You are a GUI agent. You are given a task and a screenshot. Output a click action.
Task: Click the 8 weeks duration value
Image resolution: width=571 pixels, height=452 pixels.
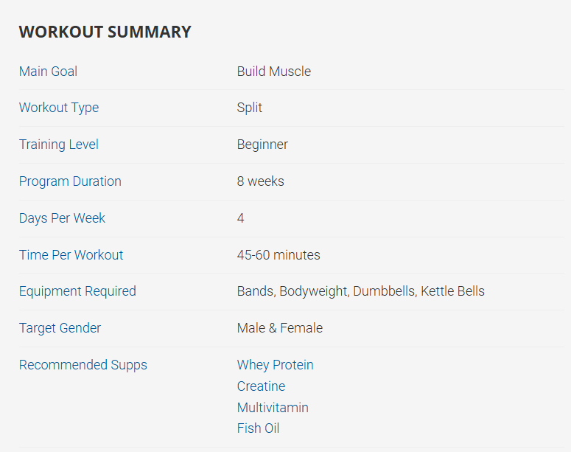pyautogui.click(x=260, y=181)
